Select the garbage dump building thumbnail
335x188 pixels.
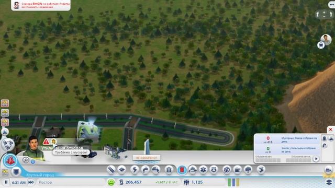(x=86, y=154)
